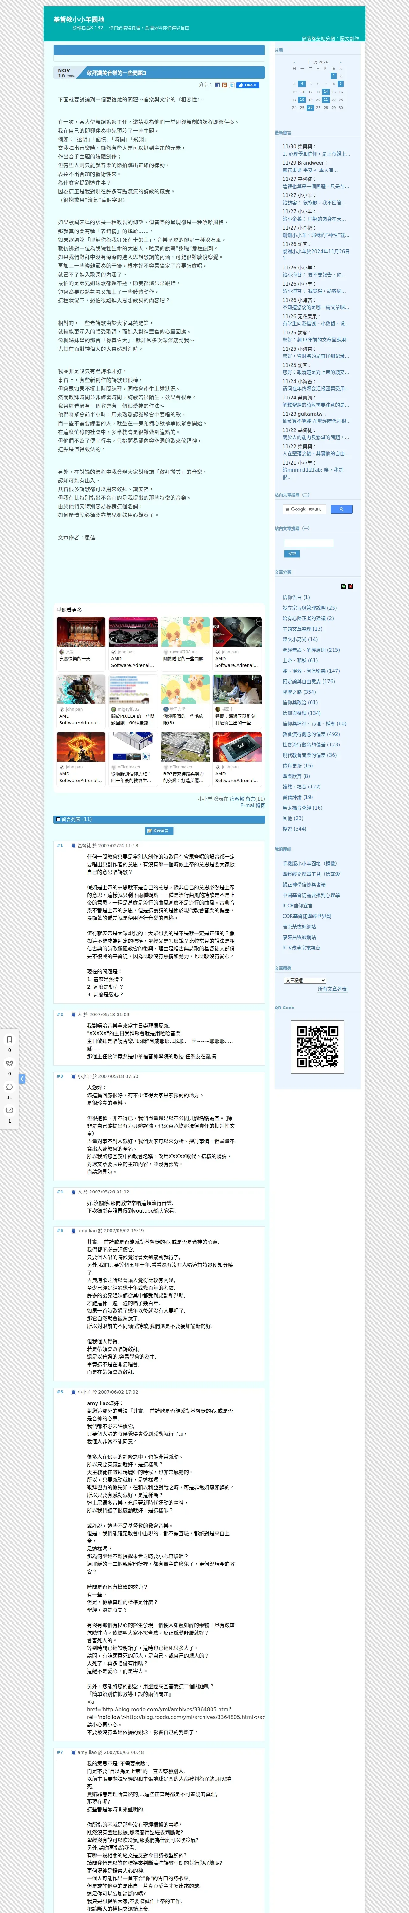Open link ICCP信仰宣言
The image size is (409, 1913).
click(298, 906)
